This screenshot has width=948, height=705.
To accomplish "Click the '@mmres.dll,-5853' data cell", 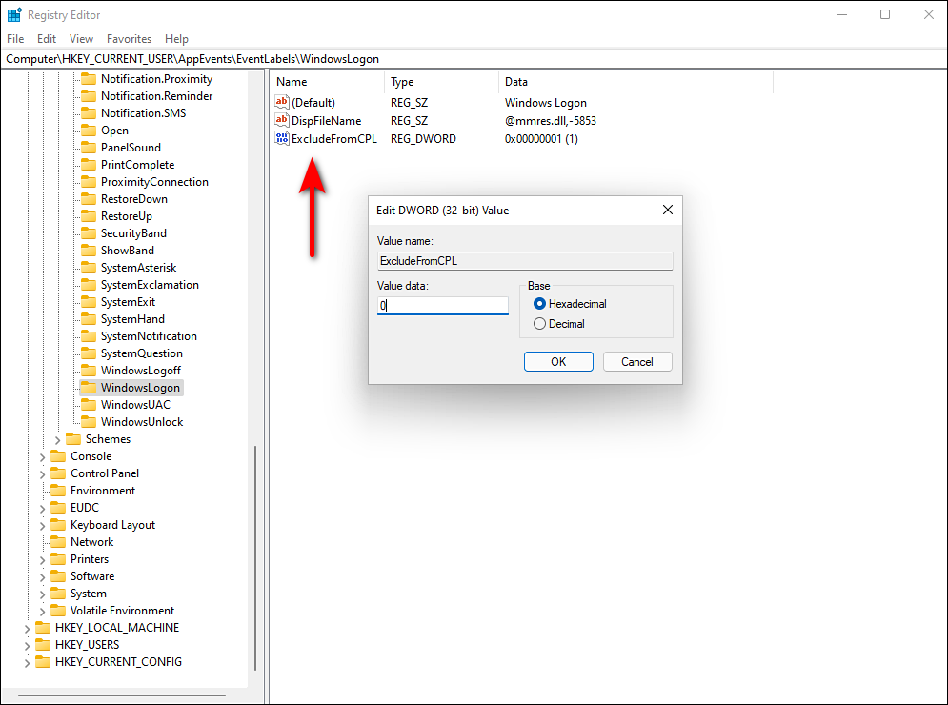I will point(550,120).
